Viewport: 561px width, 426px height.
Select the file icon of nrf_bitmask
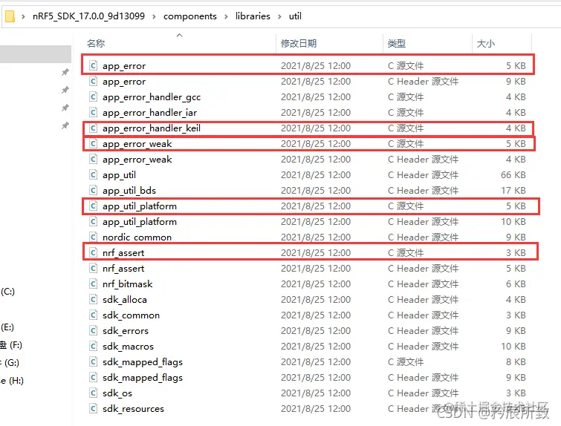pos(93,284)
